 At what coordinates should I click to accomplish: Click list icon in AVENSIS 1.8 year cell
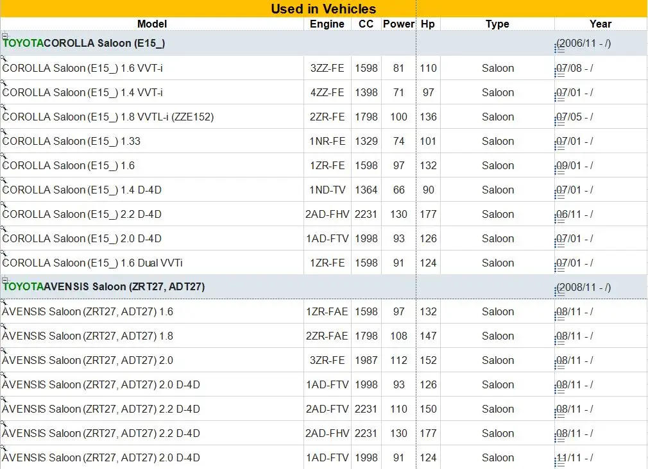click(x=559, y=342)
